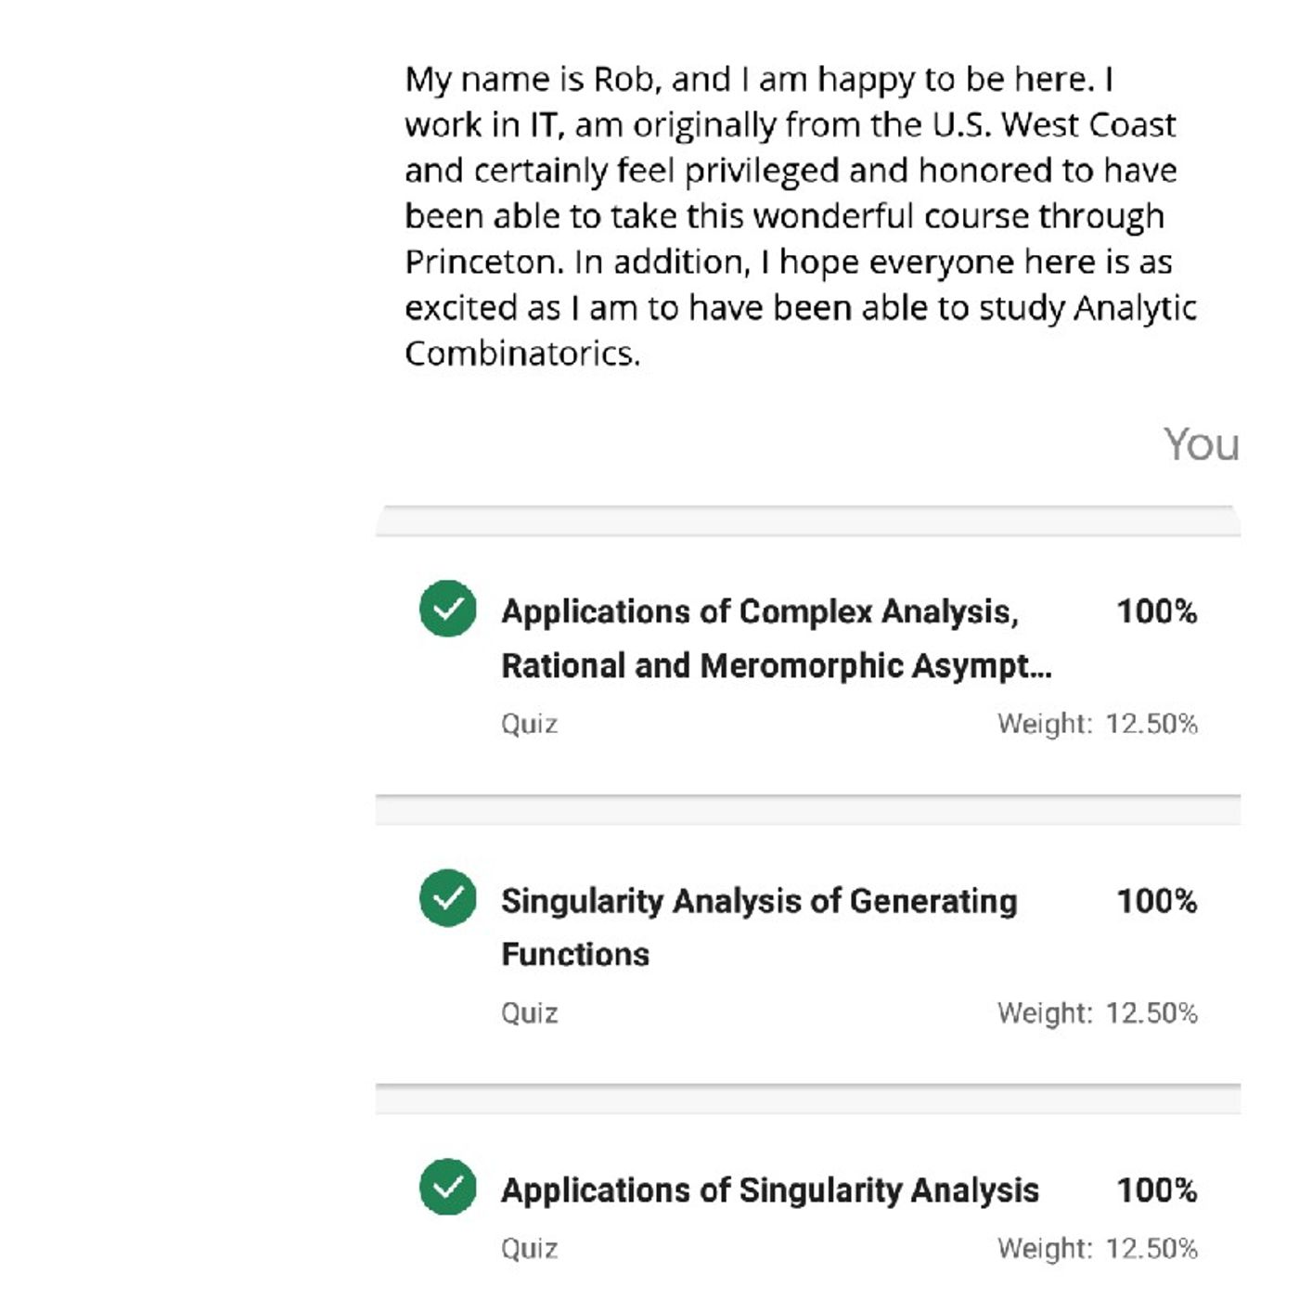Click the 100% score for Applications of Singularity Analysis
Screen dimensions: 1299x1299
[x=1157, y=1190]
